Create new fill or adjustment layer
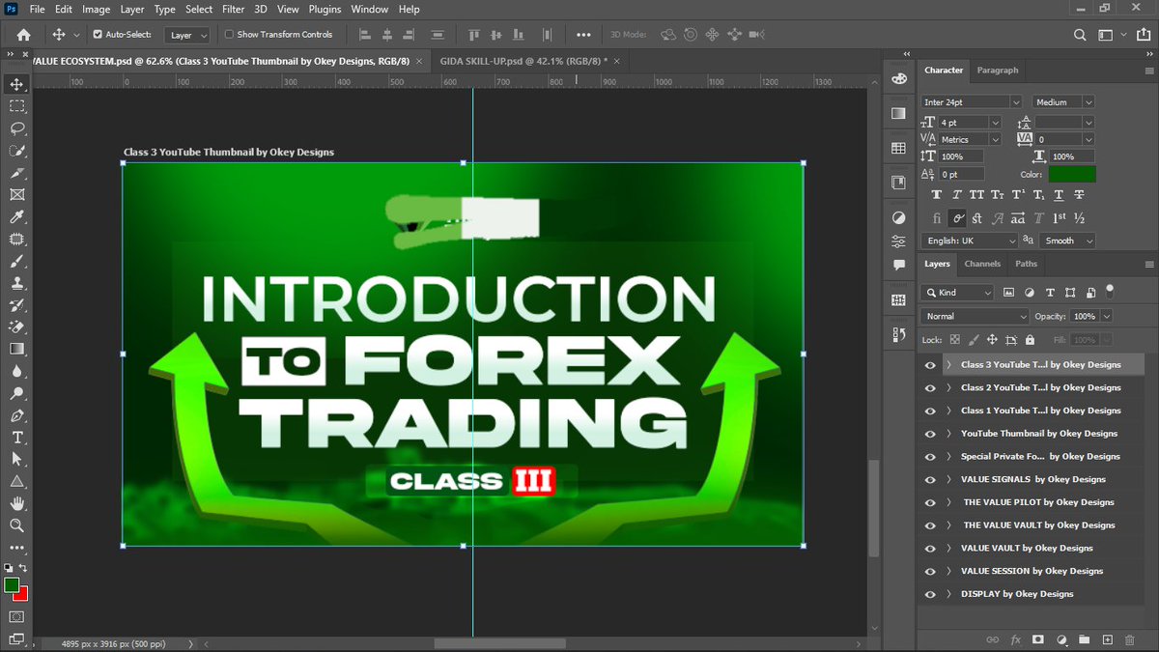 1061,639
